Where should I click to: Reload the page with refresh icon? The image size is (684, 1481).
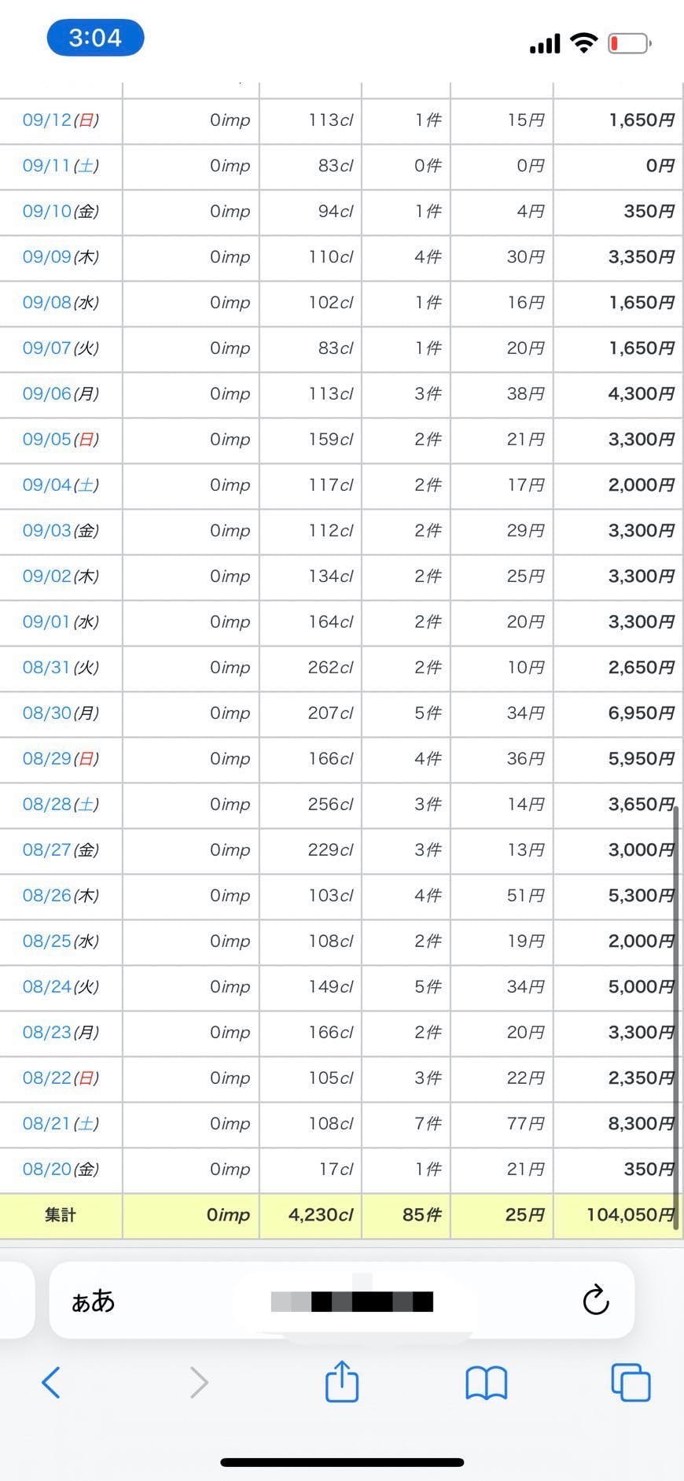click(x=596, y=1300)
